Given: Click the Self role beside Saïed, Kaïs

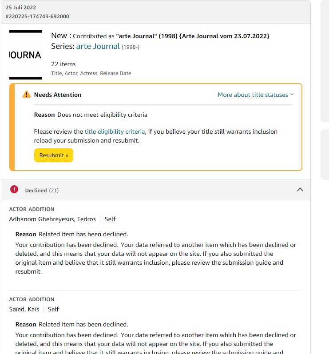Looking at the screenshot, I should 53,309.
